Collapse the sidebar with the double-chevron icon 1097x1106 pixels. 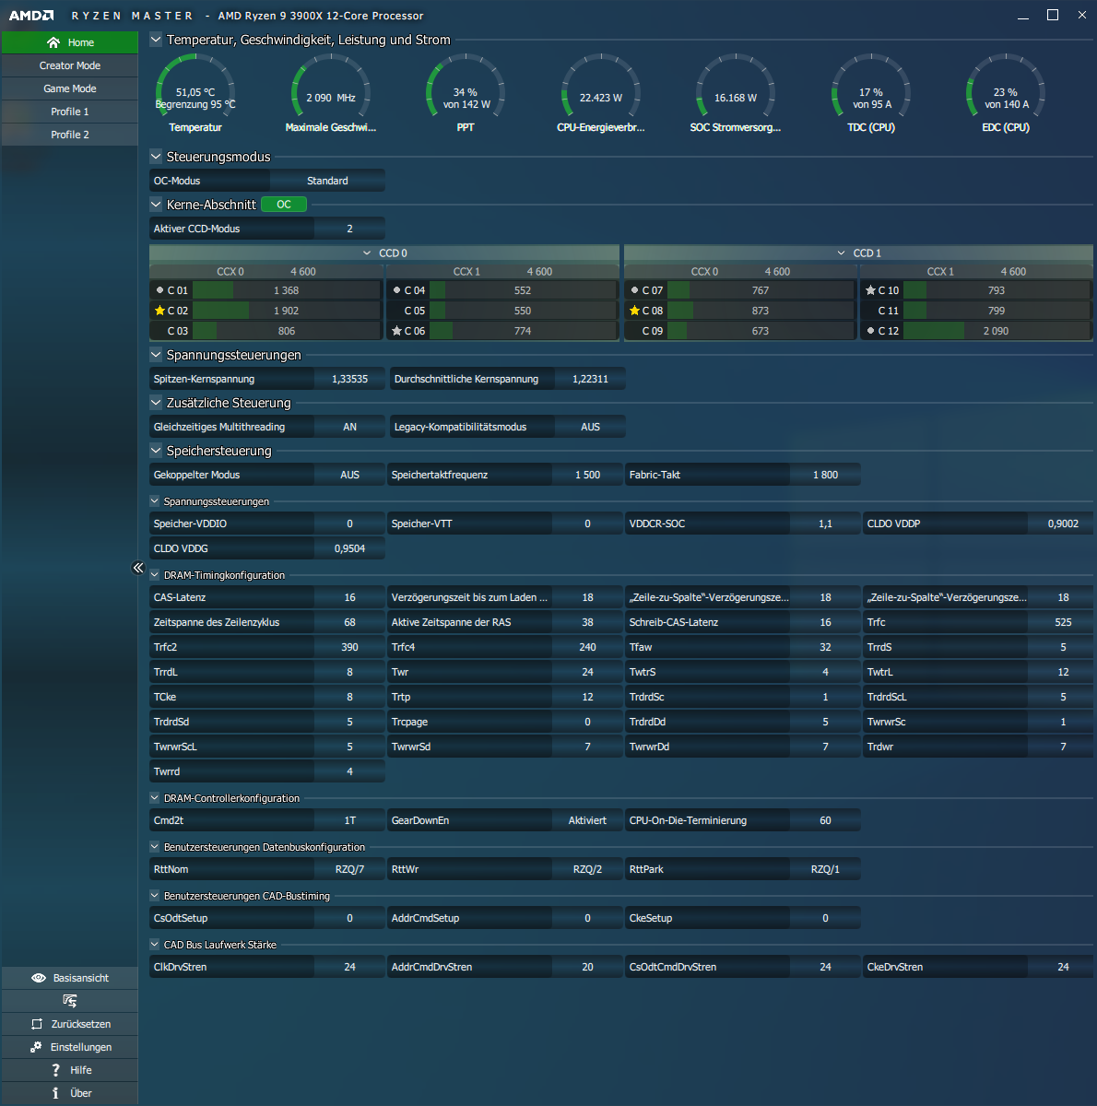pyautogui.click(x=138, y=568)
